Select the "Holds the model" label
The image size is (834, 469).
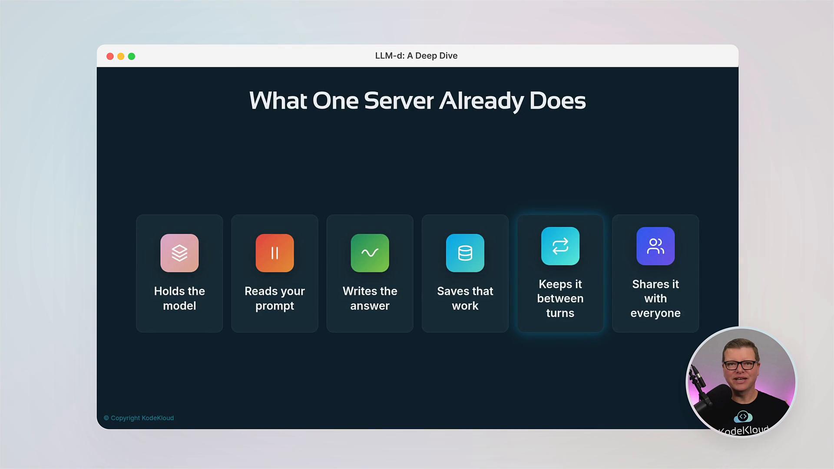click(x=179, y=298)
